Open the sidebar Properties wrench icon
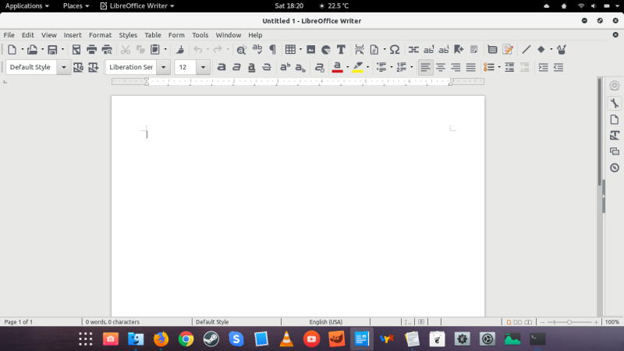Image resolution: width=624 pixels, height=351 pixels. point(614,103)
